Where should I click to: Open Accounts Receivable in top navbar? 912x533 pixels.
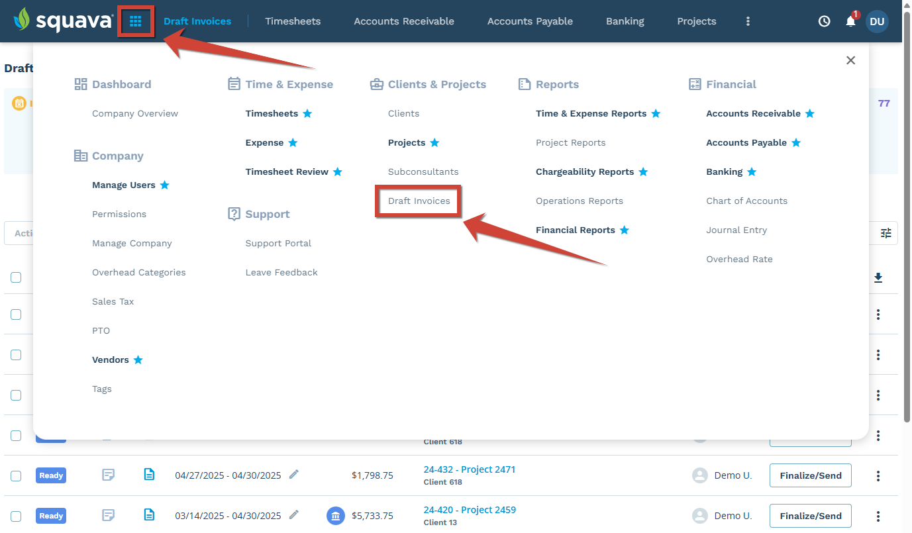tap(404, 21)
